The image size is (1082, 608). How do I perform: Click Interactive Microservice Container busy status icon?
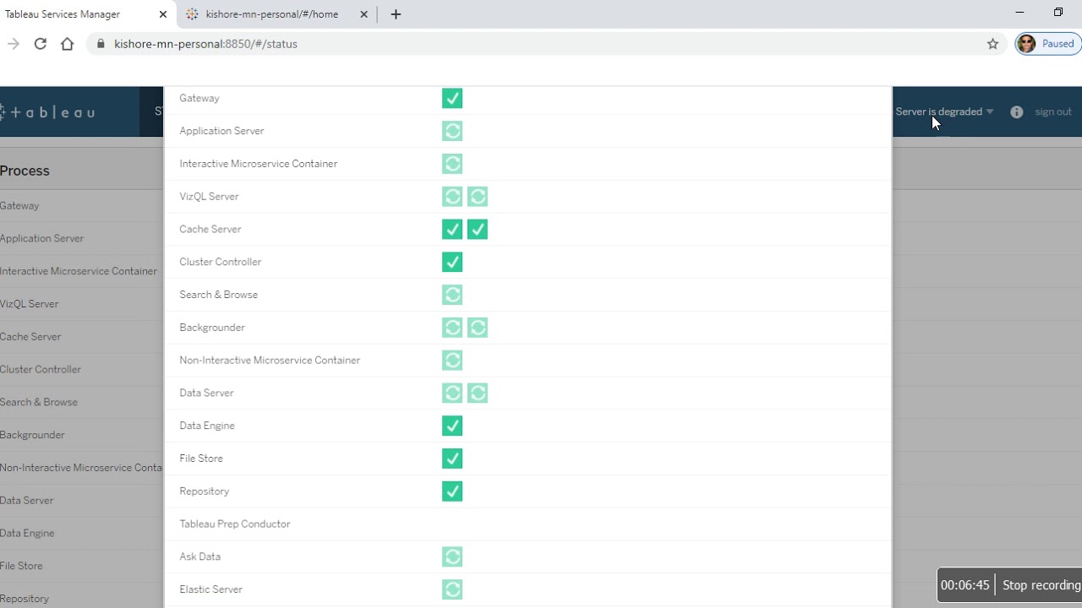tap(452, 164)
